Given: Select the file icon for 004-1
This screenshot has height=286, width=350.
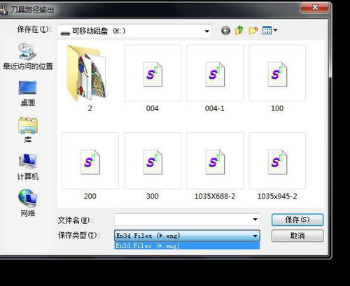Looking at the screenshot, I should (215, 74).
